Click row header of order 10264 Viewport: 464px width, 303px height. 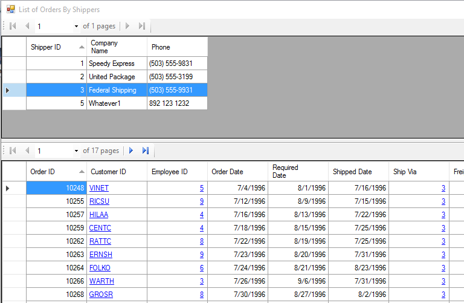[14, 268]
